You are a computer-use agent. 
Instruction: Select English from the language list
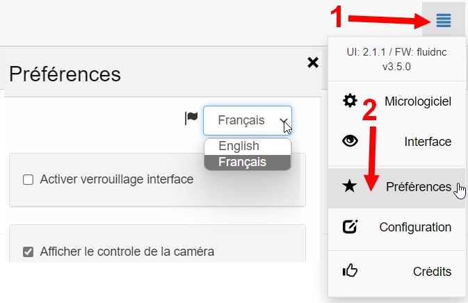pyautogui.click(x=248, y=146)
